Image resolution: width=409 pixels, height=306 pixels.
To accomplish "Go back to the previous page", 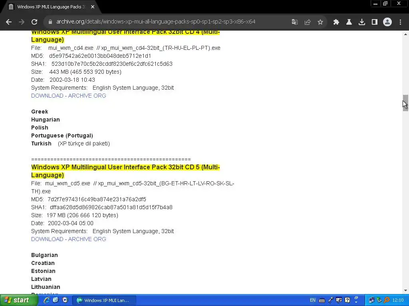I will (9, 22).
